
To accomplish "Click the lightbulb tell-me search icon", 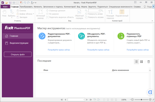I will pyautogui.click(x=145, y=7).
